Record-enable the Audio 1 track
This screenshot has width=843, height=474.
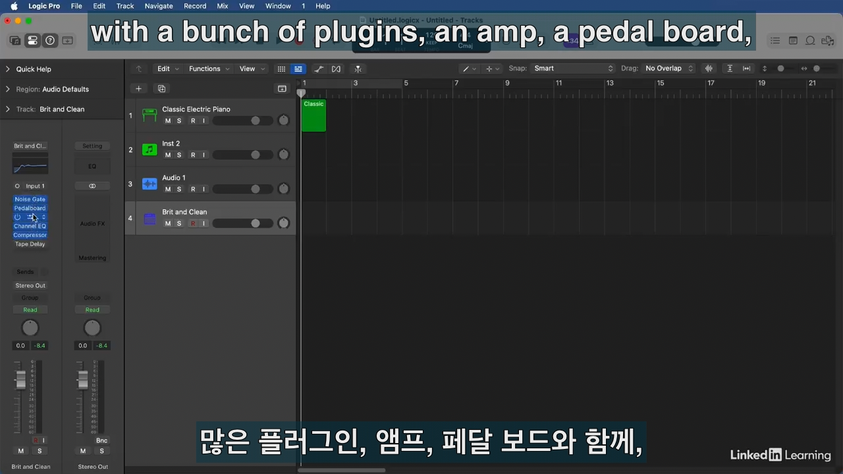tap(193, 190)
